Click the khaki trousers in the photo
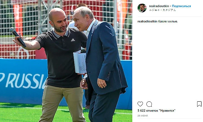This screenshot has height=122, width=203. click(62, 104)
